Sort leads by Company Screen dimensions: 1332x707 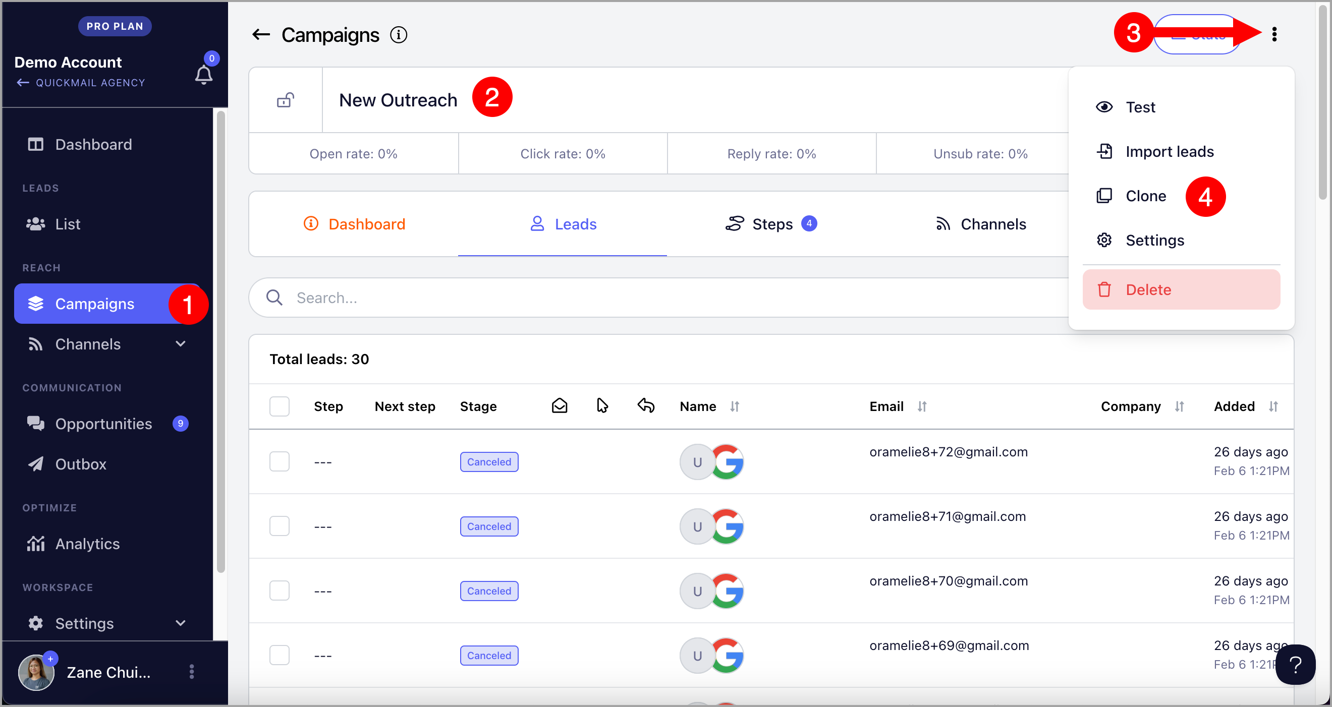tap(1179, 407)
